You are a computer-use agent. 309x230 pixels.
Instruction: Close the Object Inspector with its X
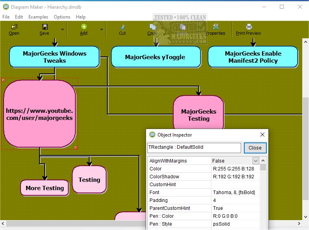(262, 135)
